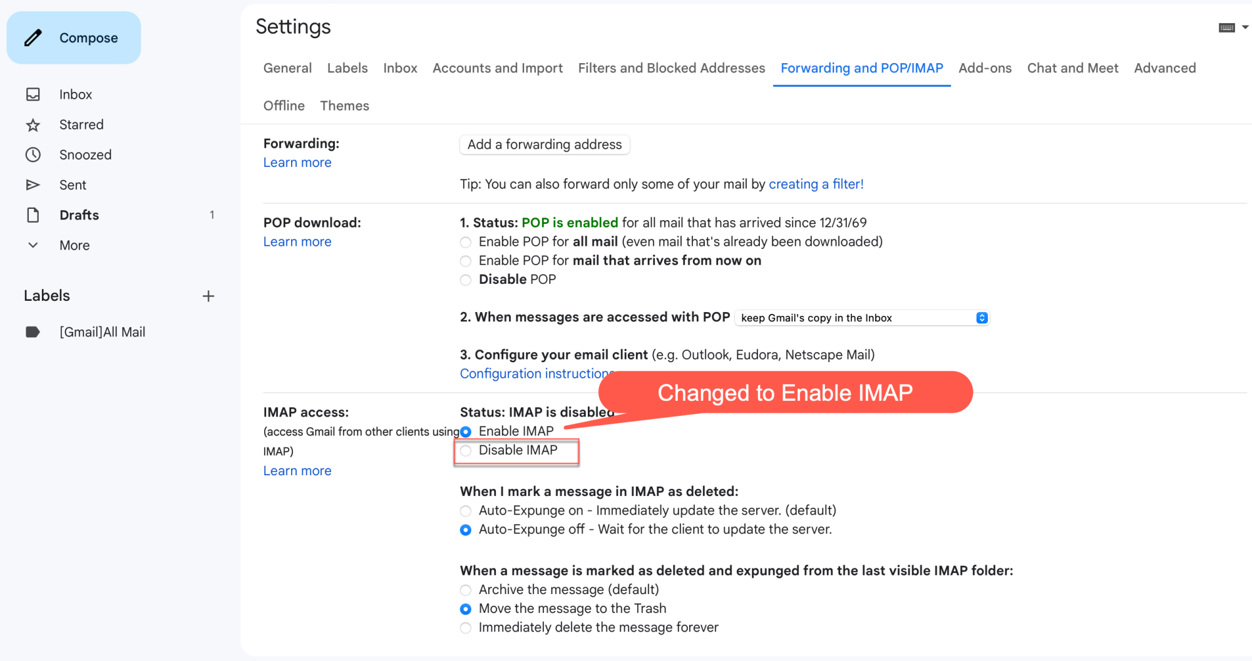Select the [Gmail]All Mail label tag icon
1252x661 pixels.
[33, 332]
